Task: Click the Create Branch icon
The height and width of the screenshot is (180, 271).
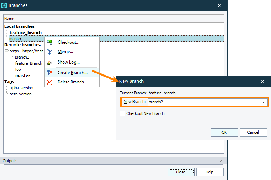Action: coord(50,73)
